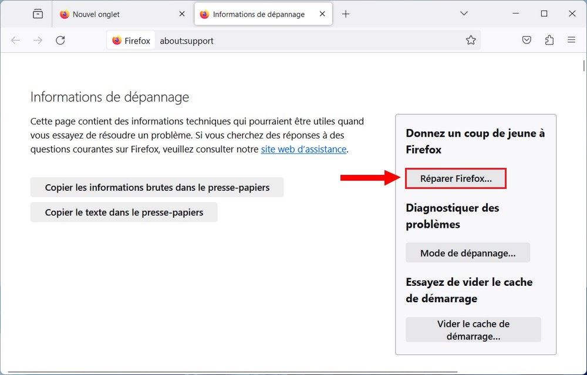The width and height of the screenshot is (587, 375).
Task: Open the Firefox hamburger menu
Action: [571, 40]
